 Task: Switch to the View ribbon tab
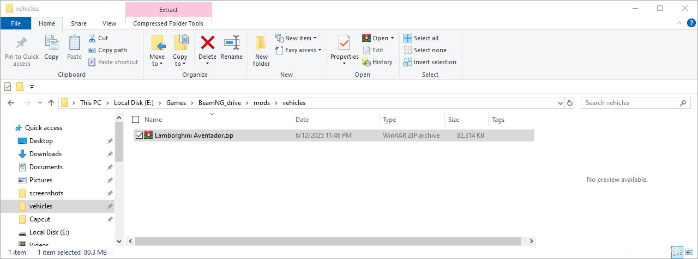[109, 23]
